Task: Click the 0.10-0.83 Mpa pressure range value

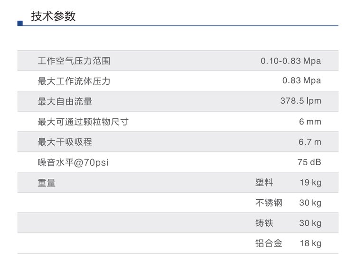Action: click(290, 61)
